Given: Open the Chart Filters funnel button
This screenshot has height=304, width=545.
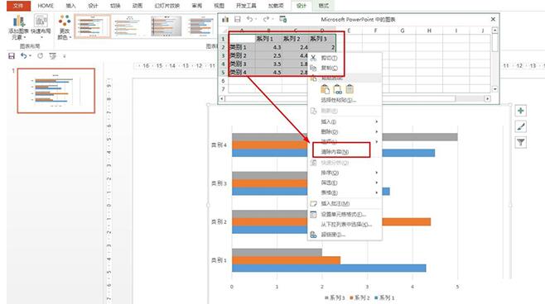Looking at the screenshot, I should (x=520, y=142).
